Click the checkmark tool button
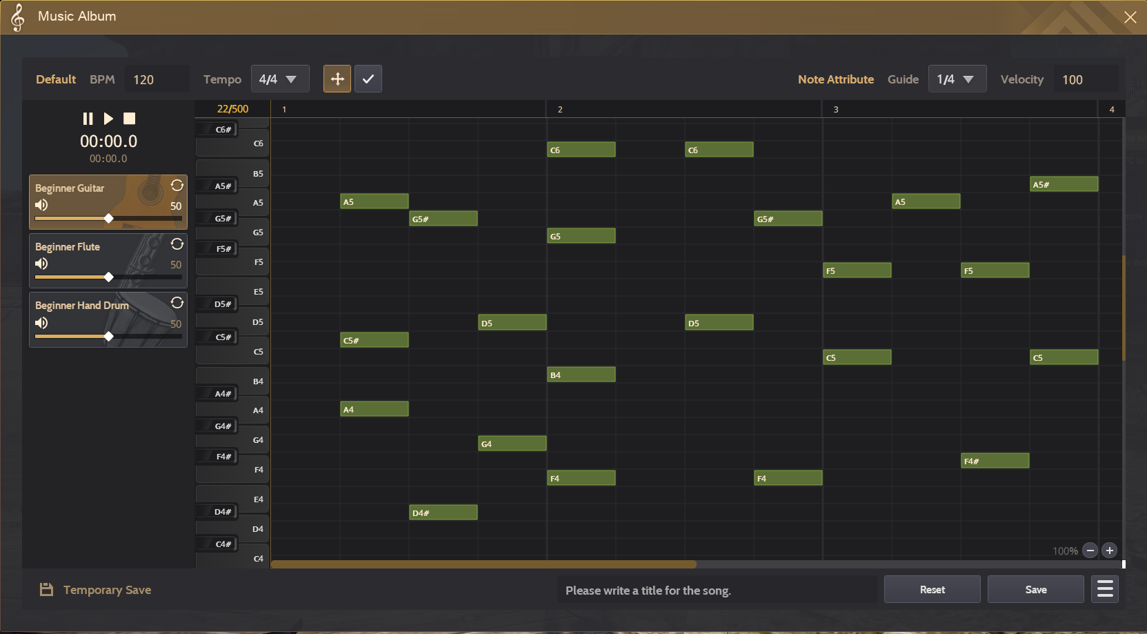The image size is (1147, 634). [x=368, y=79]
